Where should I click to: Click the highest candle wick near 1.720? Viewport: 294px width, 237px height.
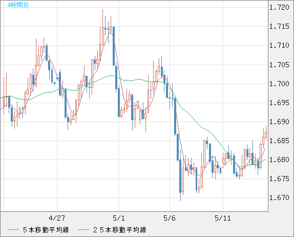pyautogui.click(x=102, y=18)
